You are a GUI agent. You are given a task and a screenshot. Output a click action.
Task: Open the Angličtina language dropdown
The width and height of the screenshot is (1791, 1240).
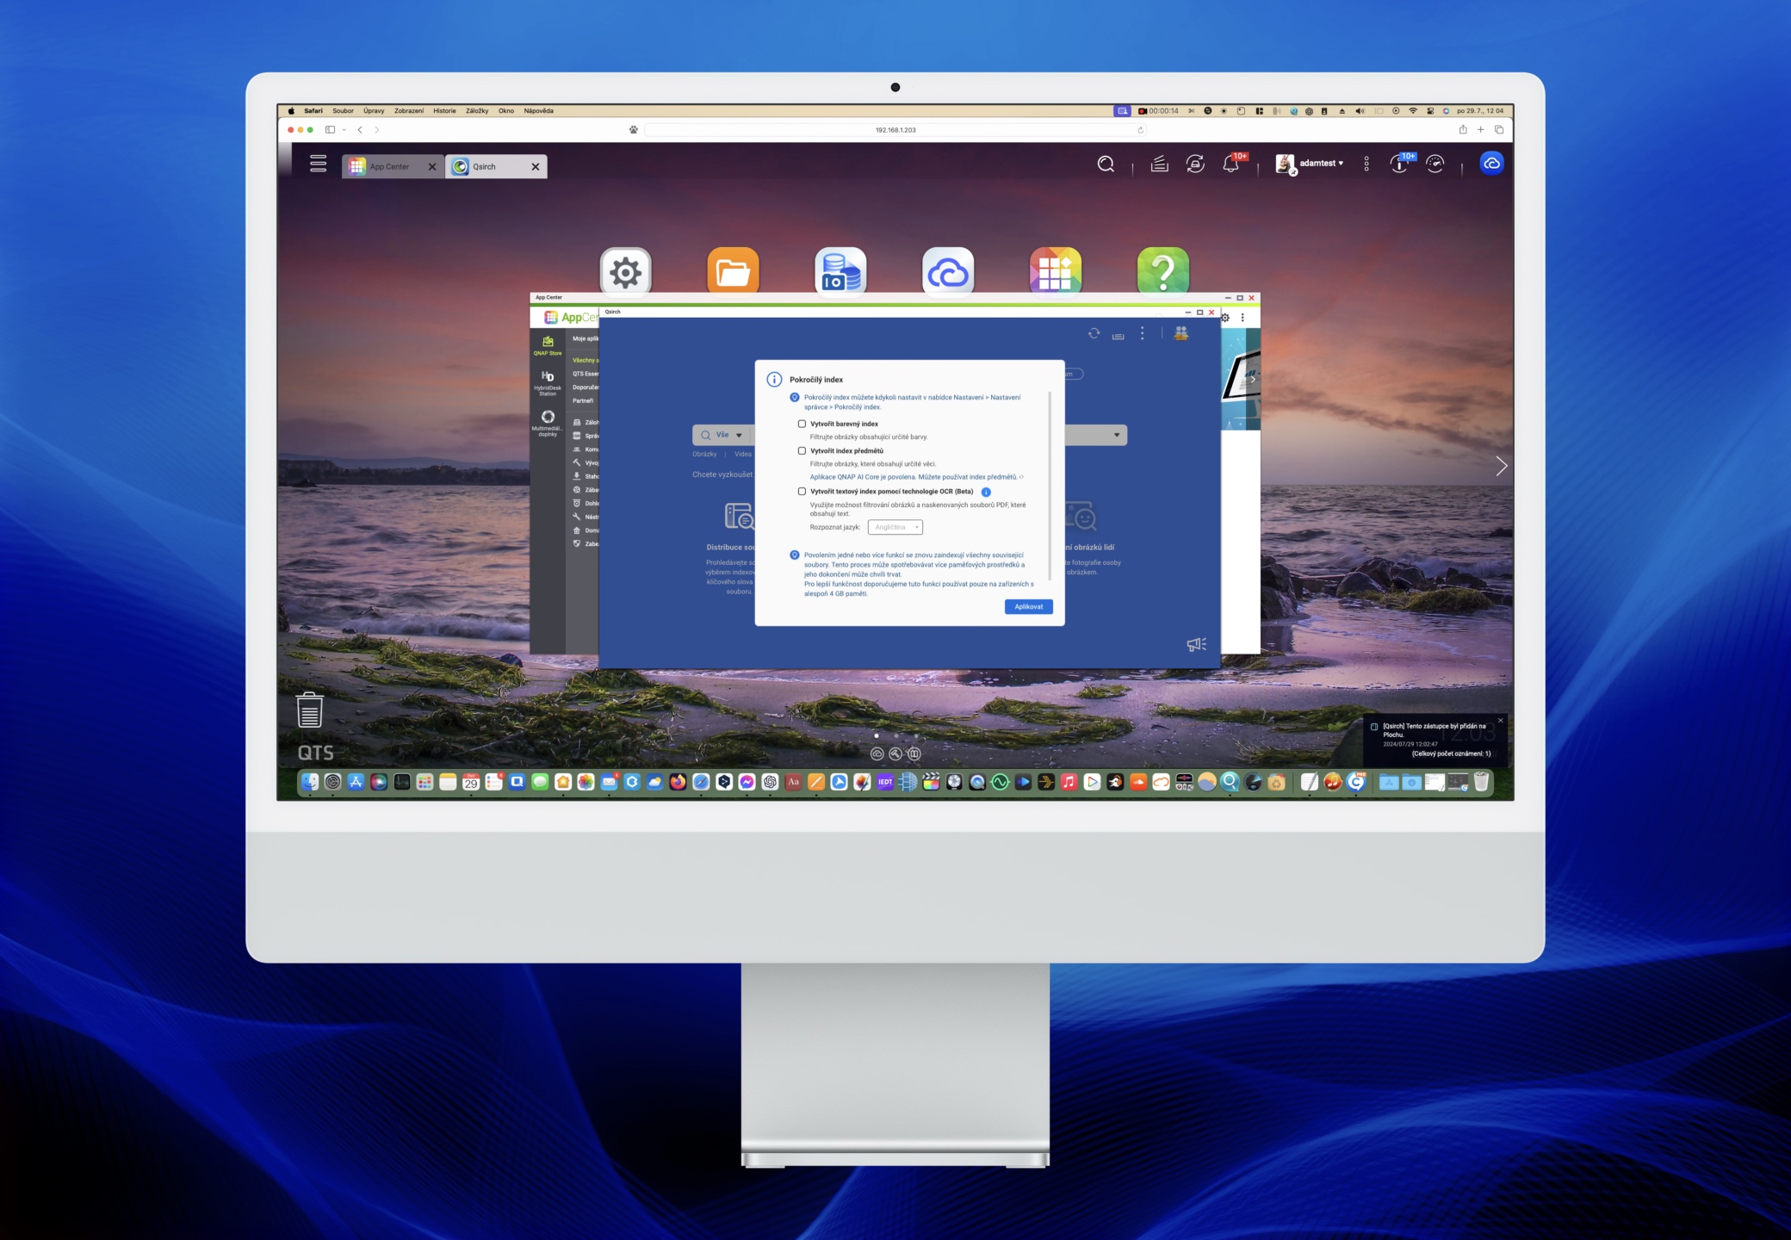(895, 527)
